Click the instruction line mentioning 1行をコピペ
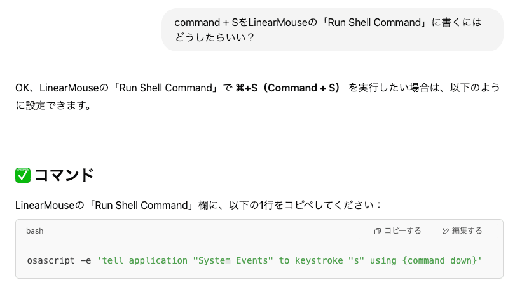The width and height of the screenshot is (515, 287). (x=198, y=205)
